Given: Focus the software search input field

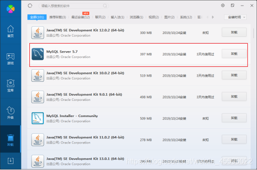Looking at the screenshot, I should coord(73,6).
